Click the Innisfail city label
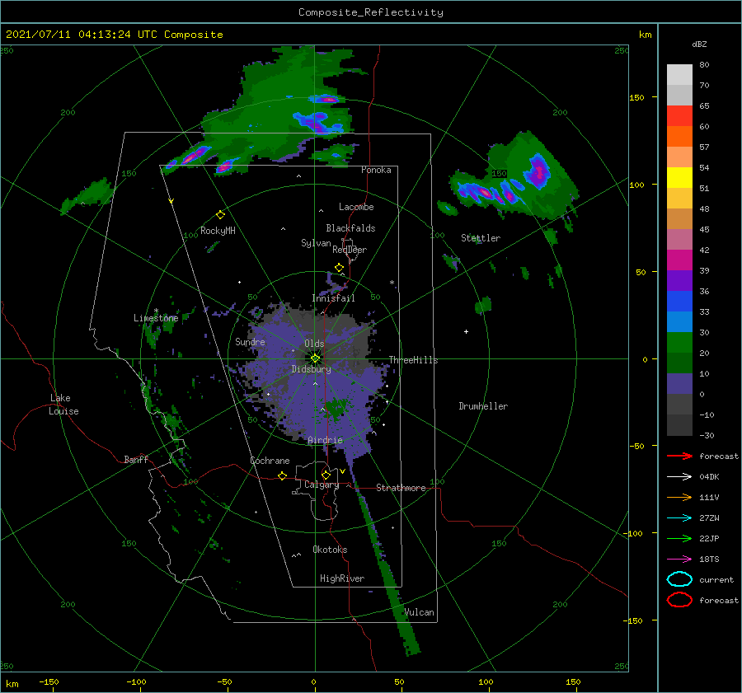 pyautogui.click(x=333, y=298)
